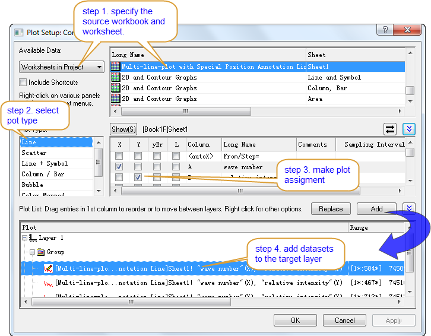Screen dimensions: 431x336
Task: Select the Column, Bar sheet row
Action: tap(258, 88)
